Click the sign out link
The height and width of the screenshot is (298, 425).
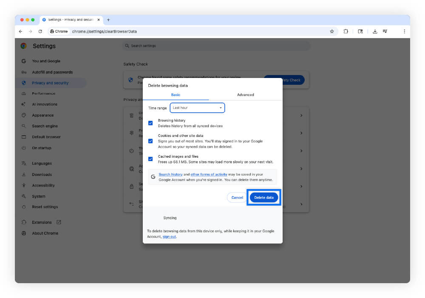[169, 237]
